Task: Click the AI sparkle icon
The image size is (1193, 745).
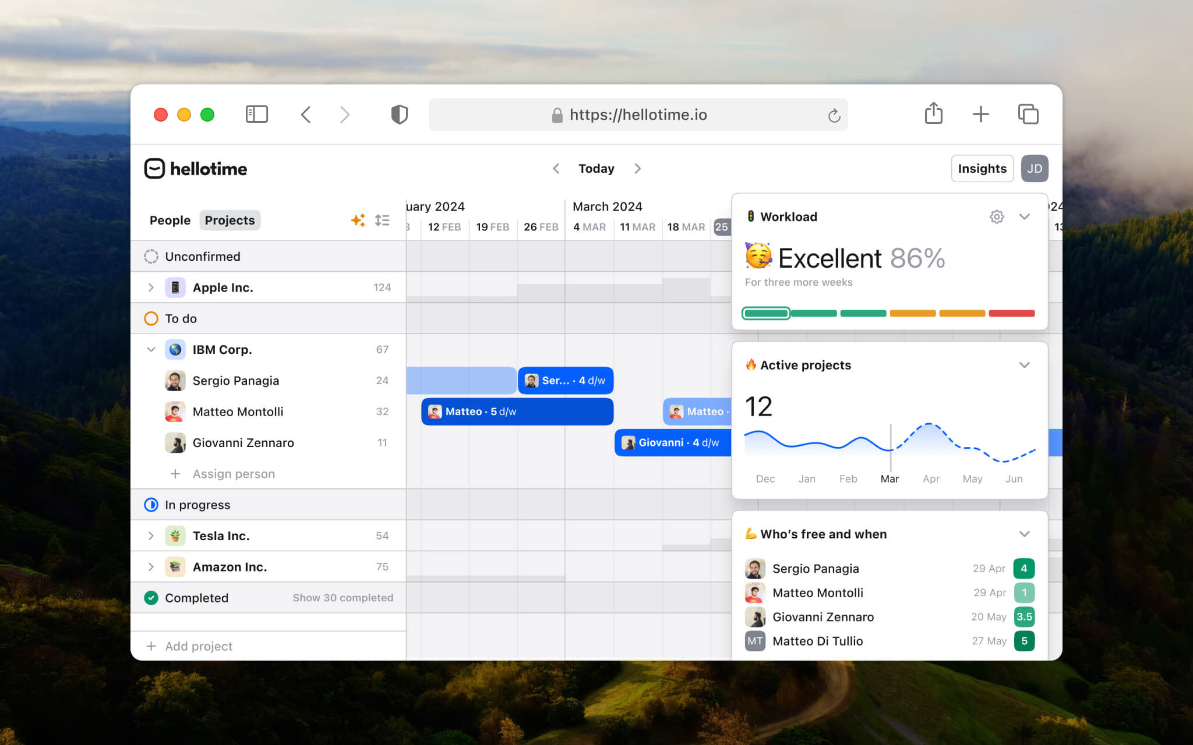Action: (x=358, y=220)
